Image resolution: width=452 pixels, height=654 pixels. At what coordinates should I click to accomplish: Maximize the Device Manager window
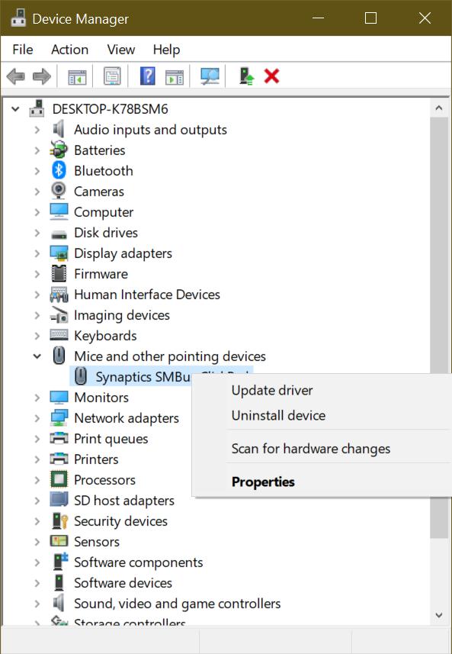pos(370,18)
